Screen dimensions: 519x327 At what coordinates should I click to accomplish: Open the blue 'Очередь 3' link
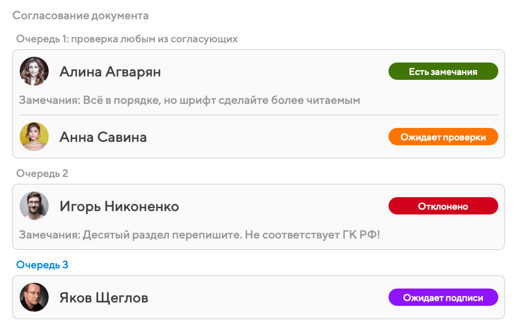42,265
